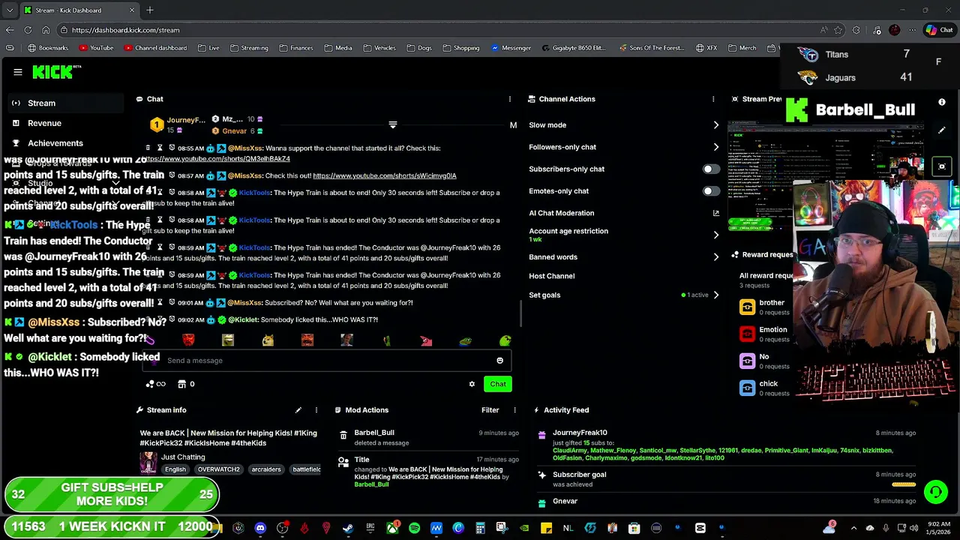Open Xbox app from the taskbar
Viewport: 960px width, 540px height.
coord(392,528)
